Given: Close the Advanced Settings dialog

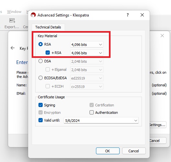Looking at the screenshot, I should [x=142, y=15].
